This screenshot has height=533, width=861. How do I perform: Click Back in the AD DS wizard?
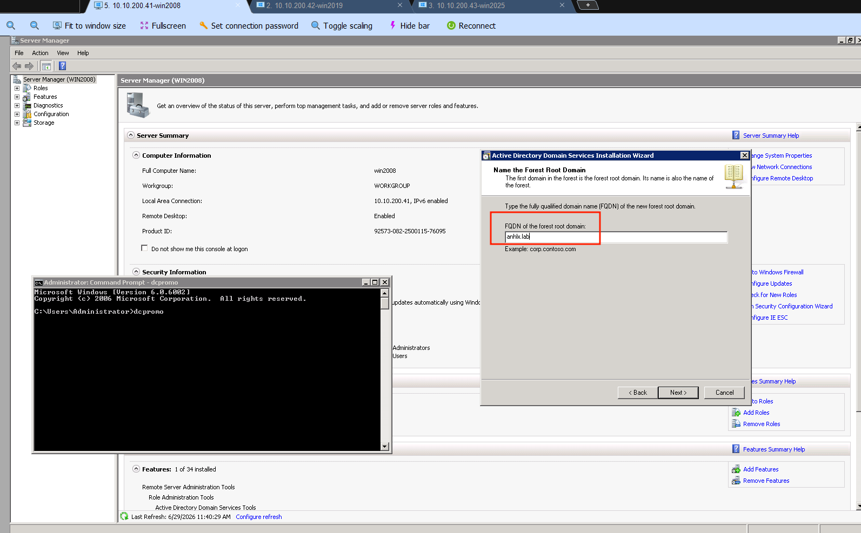(638, 393)
